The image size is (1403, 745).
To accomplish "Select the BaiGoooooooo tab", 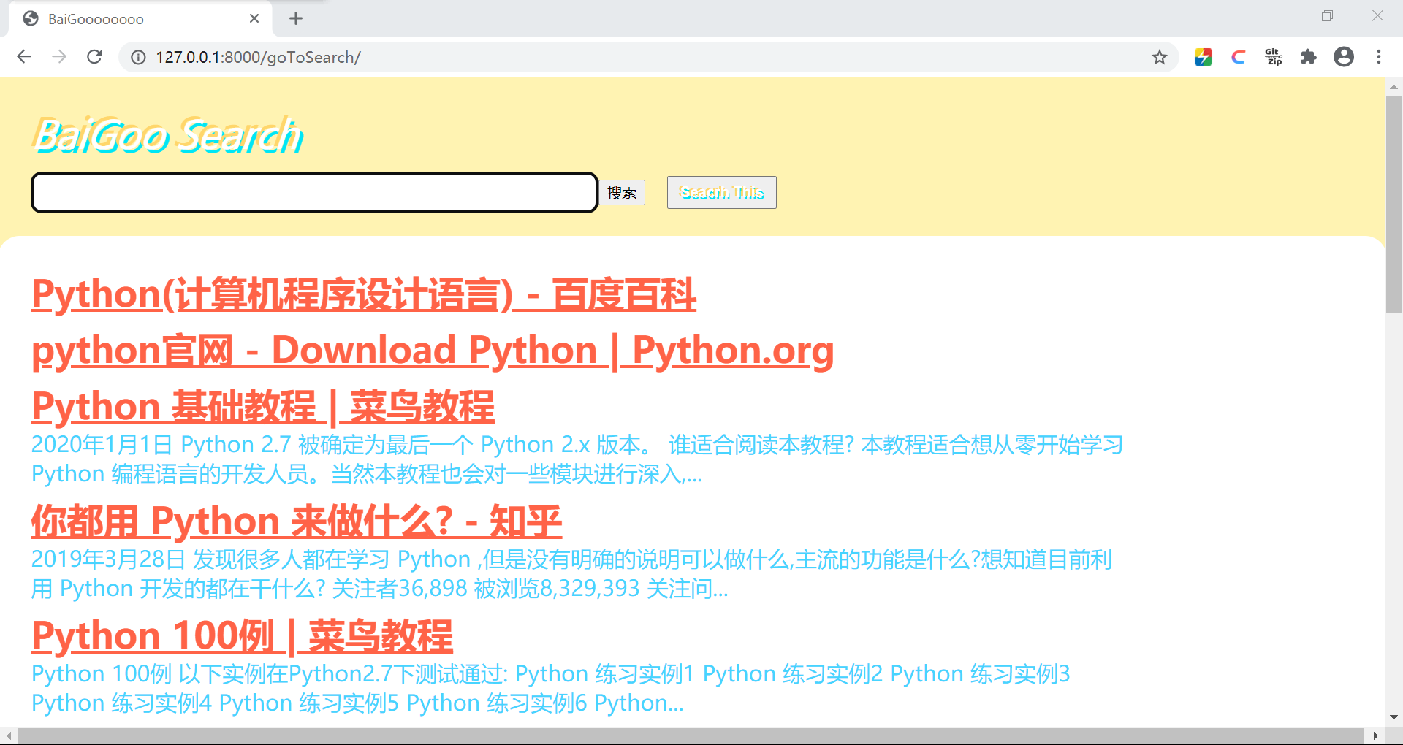I will pyautogui.click(x=140, y=19).
